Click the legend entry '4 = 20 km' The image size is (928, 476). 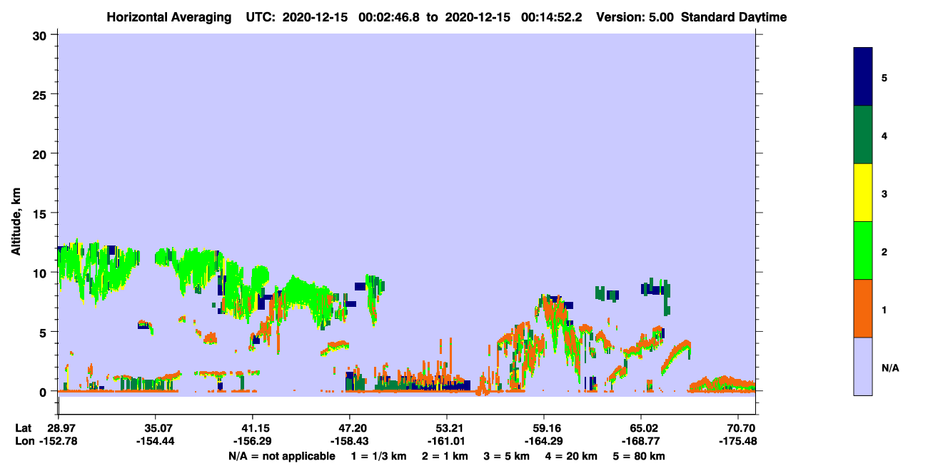pyautogui.click(x=573, y=456)
